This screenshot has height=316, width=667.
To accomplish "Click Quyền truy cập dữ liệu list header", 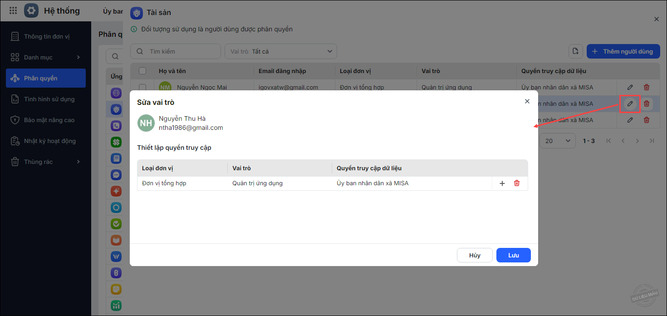I will (554, 71).
